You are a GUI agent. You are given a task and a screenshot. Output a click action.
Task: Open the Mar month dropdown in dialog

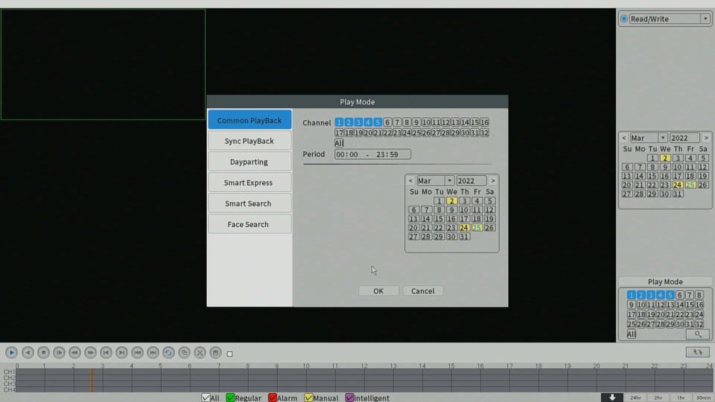pos(449,181)
